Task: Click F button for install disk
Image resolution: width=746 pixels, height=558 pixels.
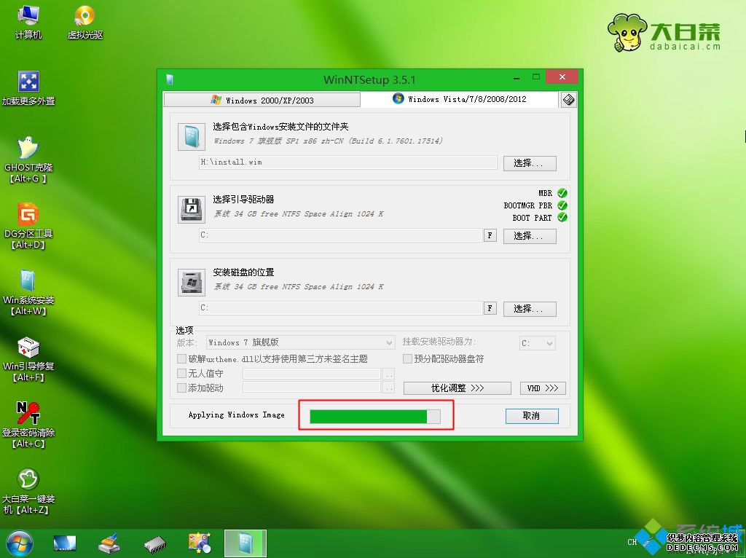Action: 490,308
